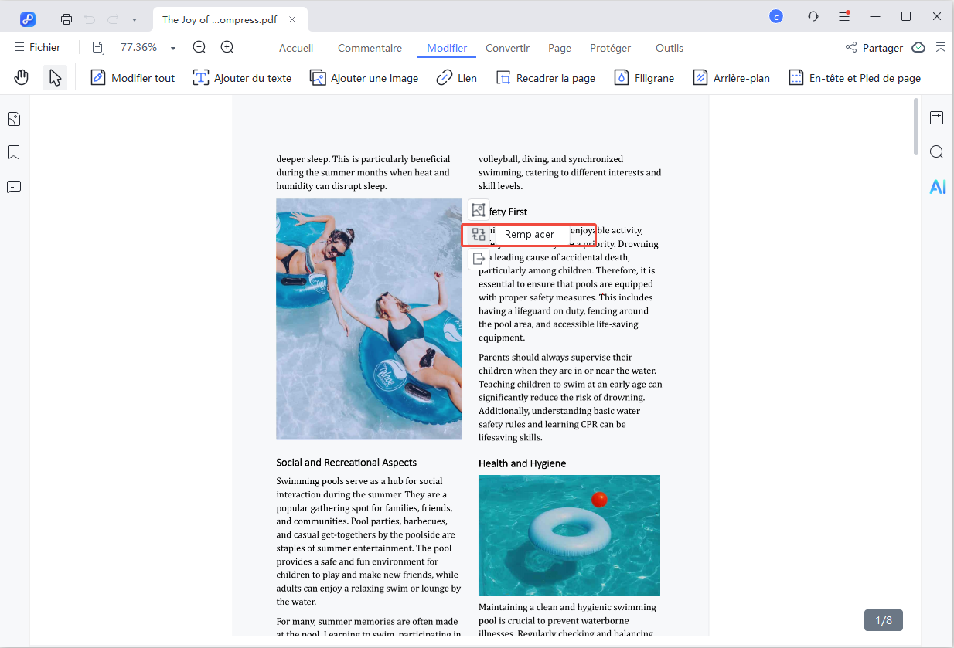954x648 pixels.
Task: Open the properties panel on the right
Action: (x=937, y=117)
